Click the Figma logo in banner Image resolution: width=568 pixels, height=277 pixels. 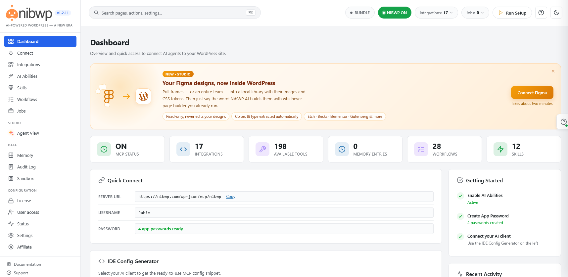tap(109, 96)
